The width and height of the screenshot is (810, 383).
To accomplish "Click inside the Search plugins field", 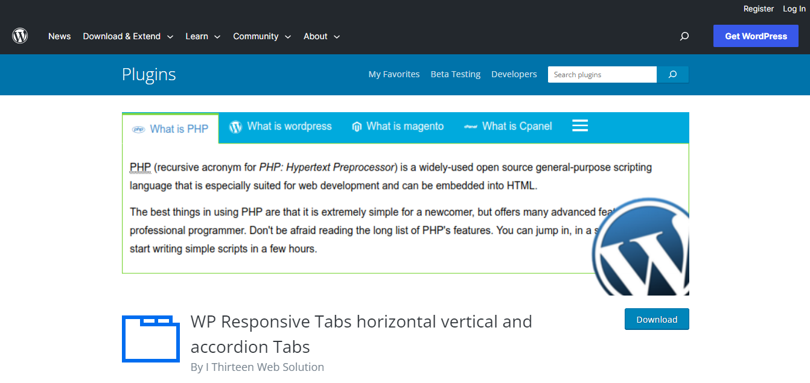I will coord(602,74).
